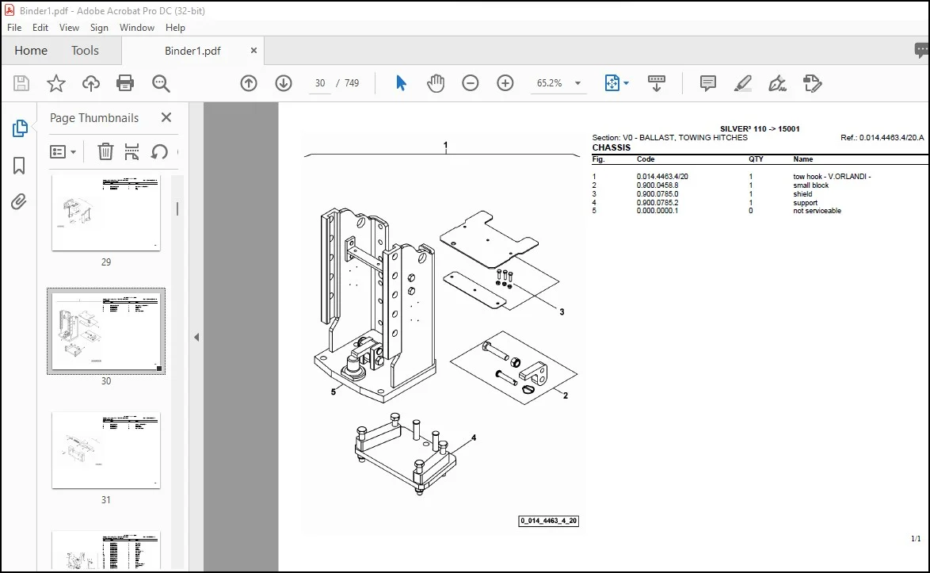
Task: Select the Binder1.pdf document tab
Action: [x=192, y=51]
